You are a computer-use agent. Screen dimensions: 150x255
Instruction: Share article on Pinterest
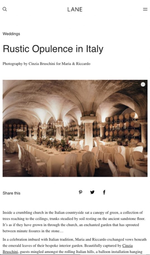coord(80,192)
